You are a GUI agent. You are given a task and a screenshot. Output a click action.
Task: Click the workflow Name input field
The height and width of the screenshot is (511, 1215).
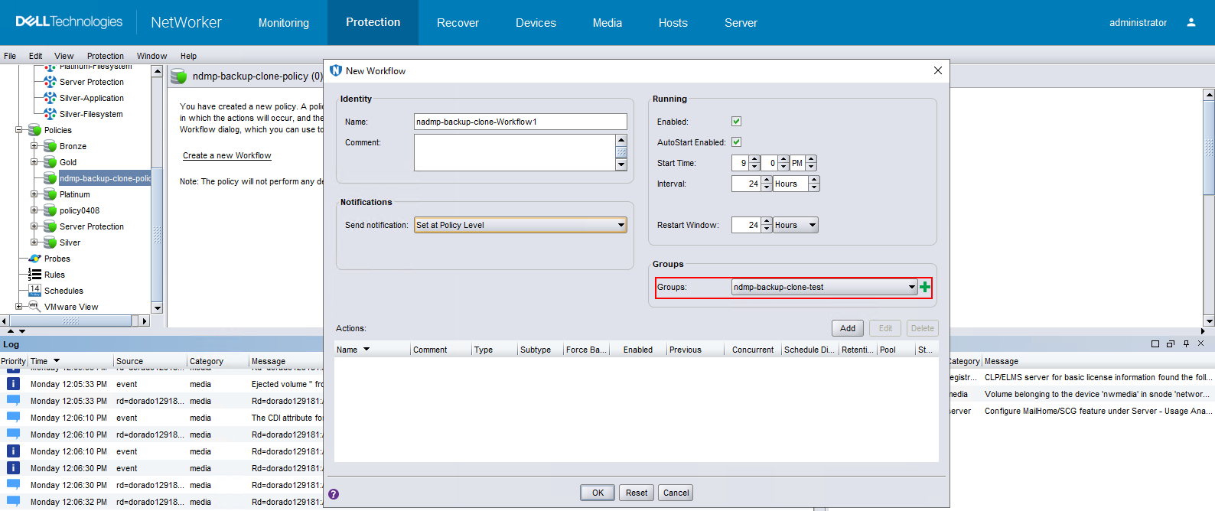coord(520,122)
